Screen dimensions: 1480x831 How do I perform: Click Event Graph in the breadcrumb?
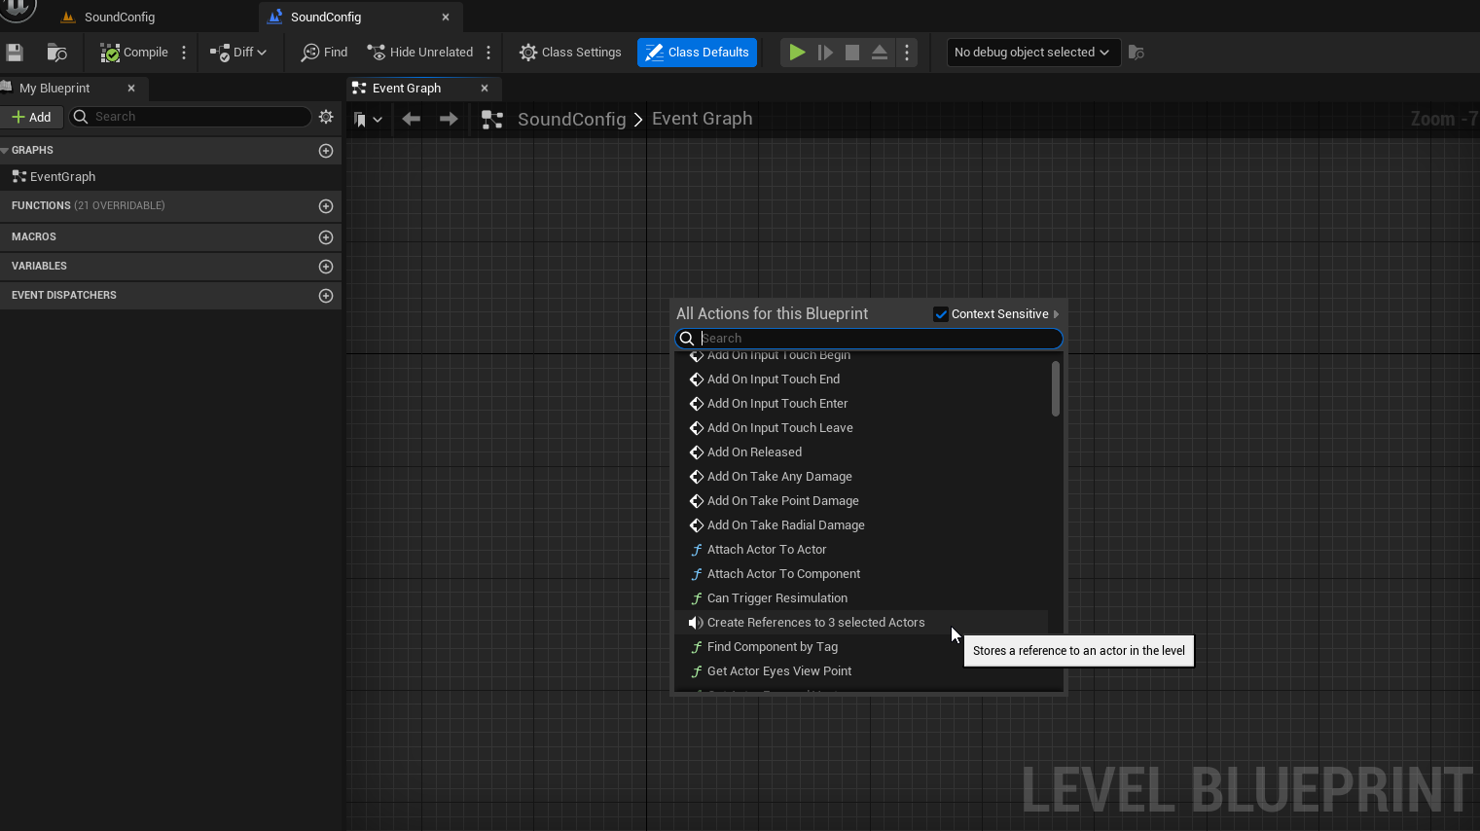pyautogui.click(x=703, y=119)
